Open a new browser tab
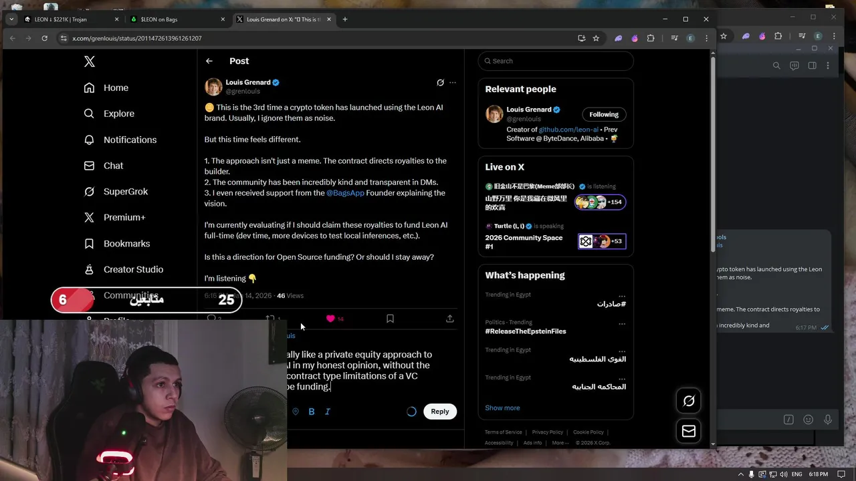856x481 pixels. 345,19
